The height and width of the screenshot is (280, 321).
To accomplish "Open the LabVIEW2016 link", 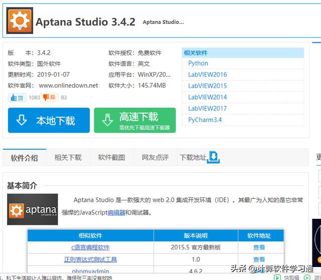I will (x=207, y=75).
